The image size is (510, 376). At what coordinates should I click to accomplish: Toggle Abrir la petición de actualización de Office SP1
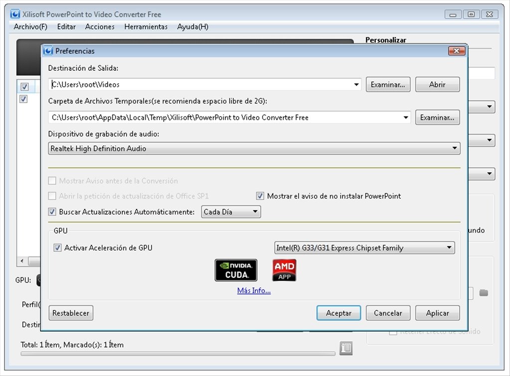[52, 196]
